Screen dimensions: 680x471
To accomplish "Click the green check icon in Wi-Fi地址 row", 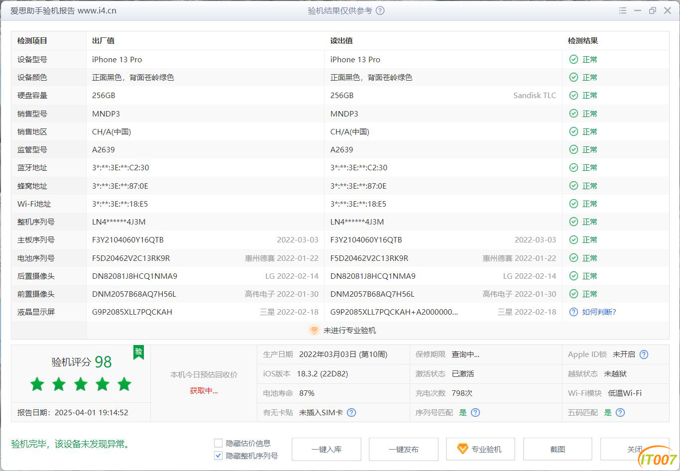I will [x=573, y=204].
